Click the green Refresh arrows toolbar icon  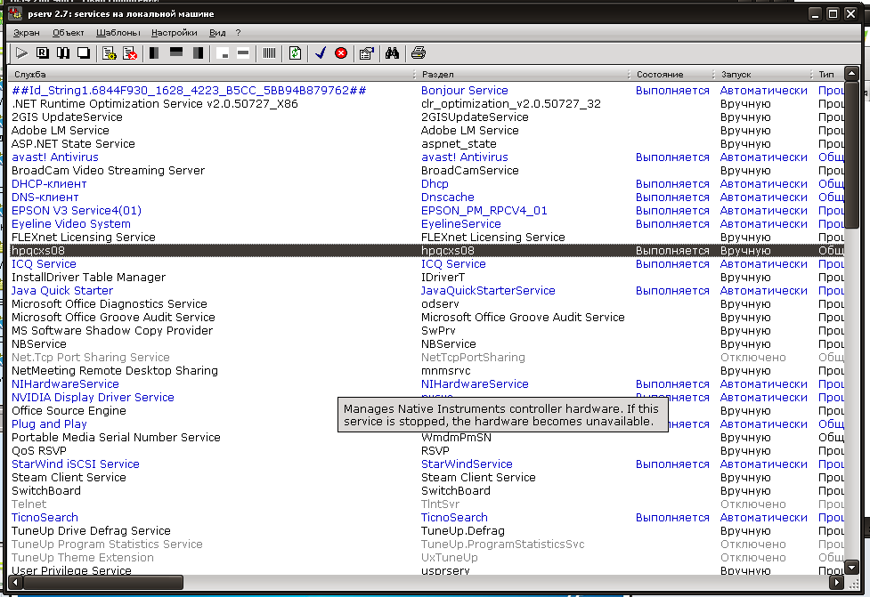click(295, 53)
